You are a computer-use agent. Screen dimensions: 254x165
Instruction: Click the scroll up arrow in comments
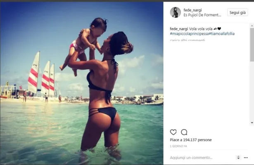point(252,26)
